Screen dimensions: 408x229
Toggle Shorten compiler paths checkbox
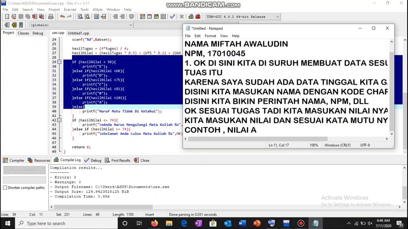pyautogui.click(x=5, y=188)
